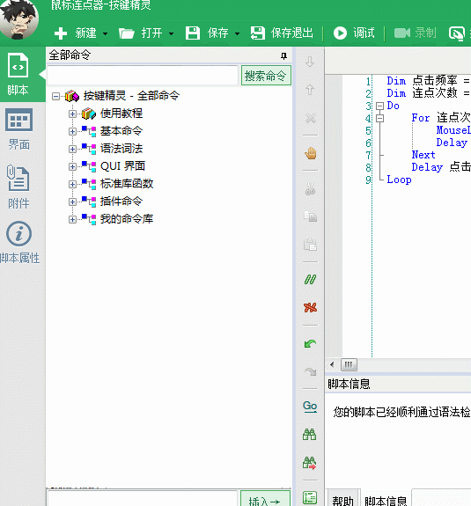Start 调试 (Debug) with play icon
Viewport: 471px width, 506px height.
coord(354,33)
